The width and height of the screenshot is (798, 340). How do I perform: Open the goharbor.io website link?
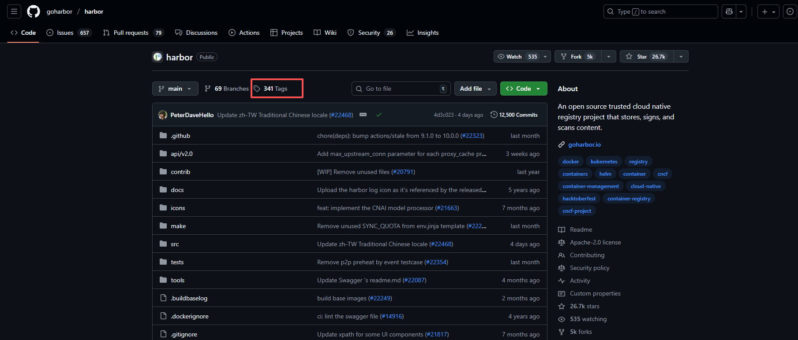pyautogui.click(x=584, y=144)
